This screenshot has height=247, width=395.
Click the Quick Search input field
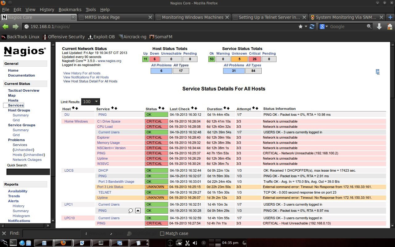[x=28, y=172]
